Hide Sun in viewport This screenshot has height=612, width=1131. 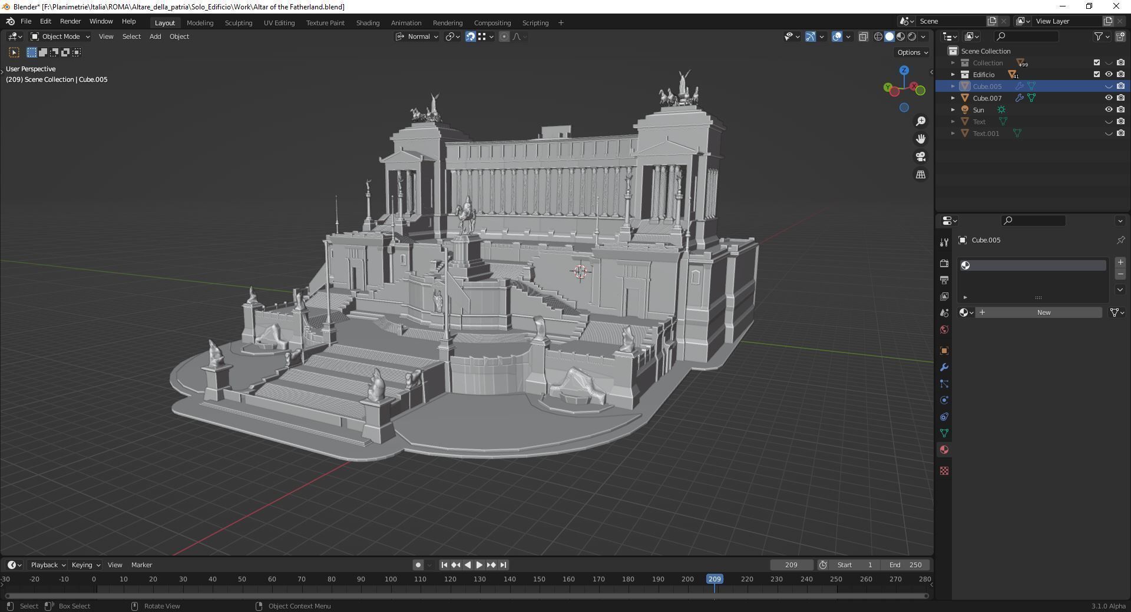1109,110
